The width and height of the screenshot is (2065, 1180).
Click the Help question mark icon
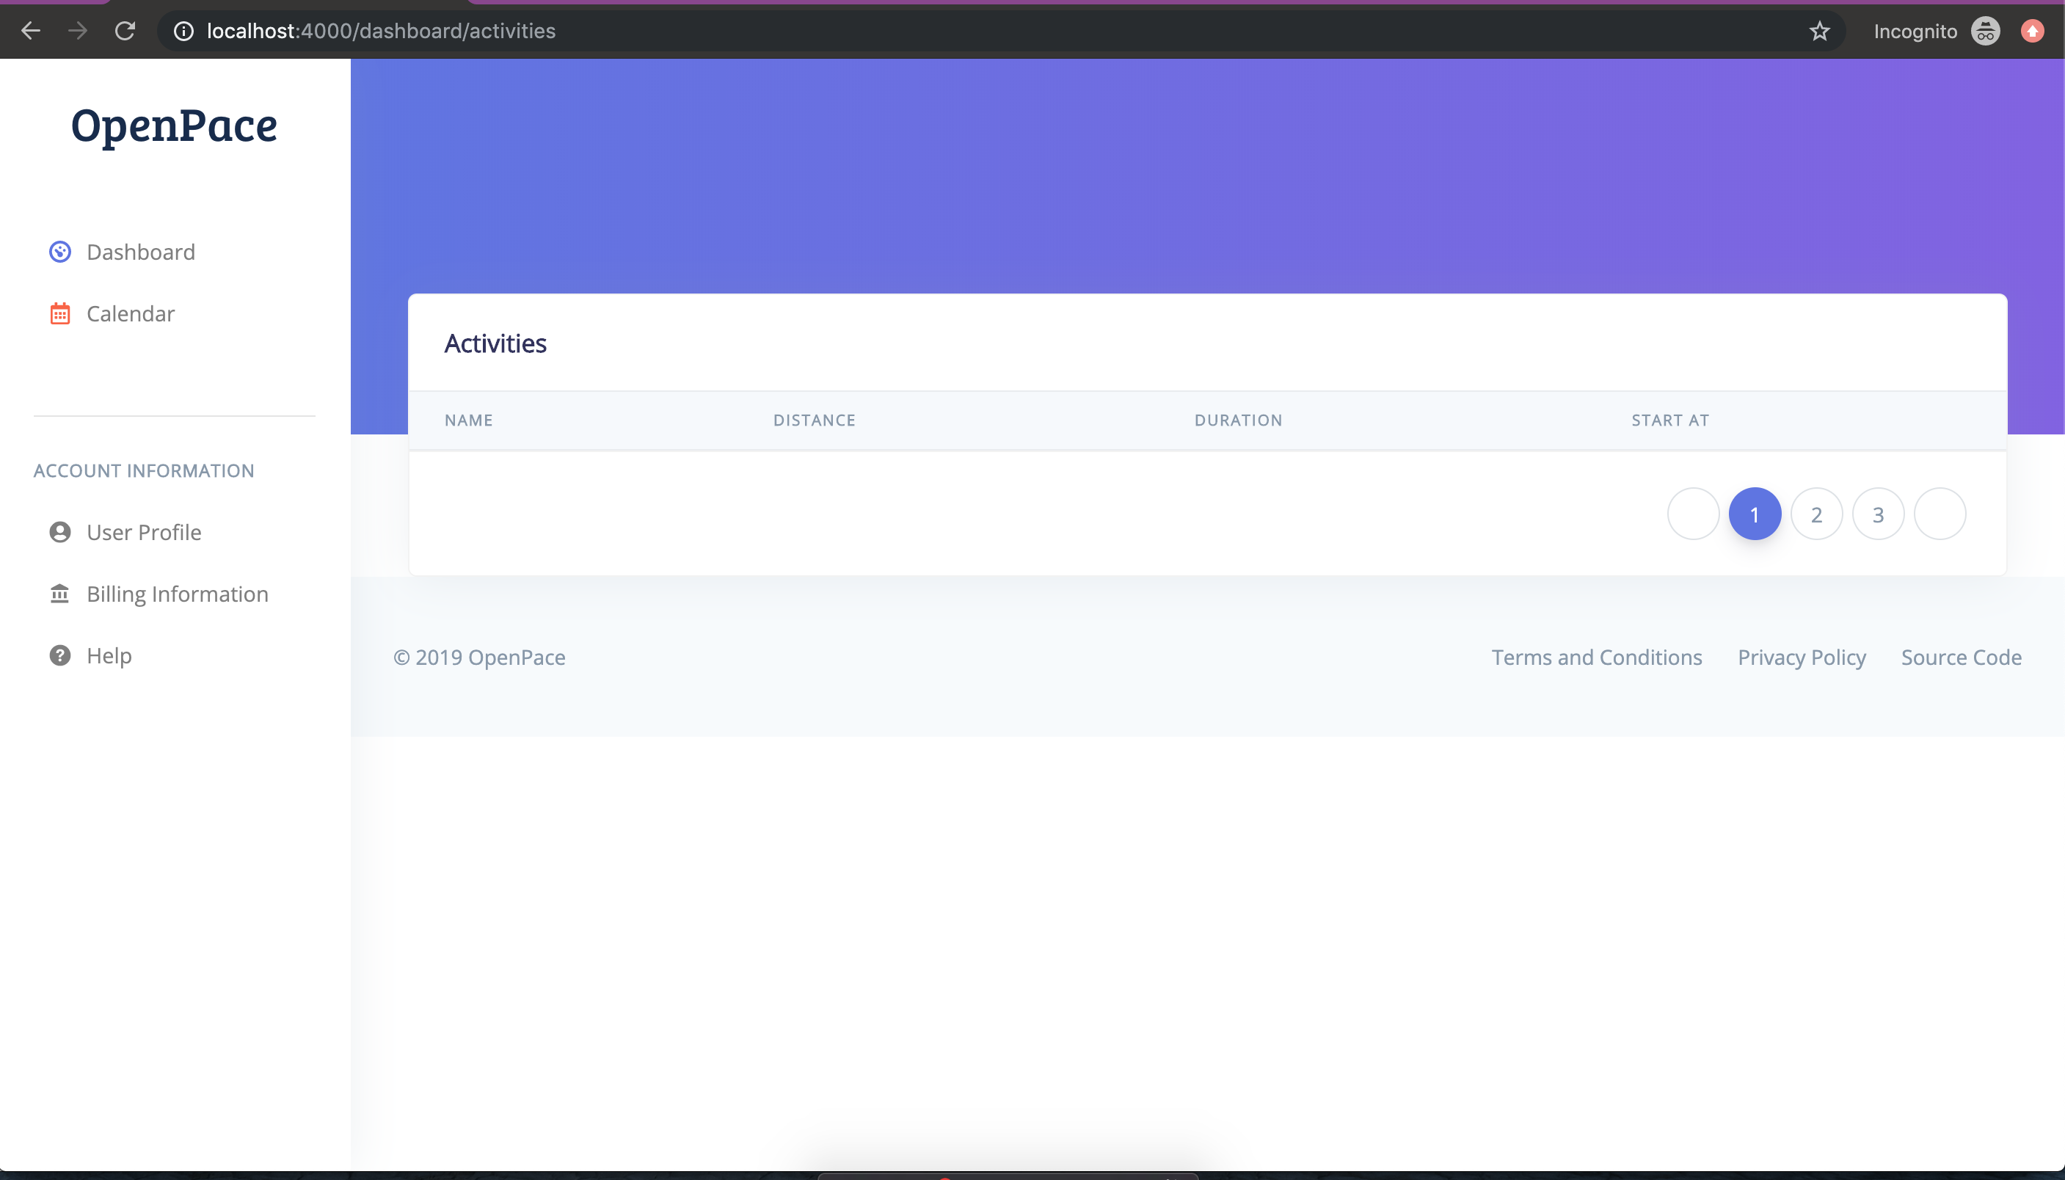[x=60, y=655]
